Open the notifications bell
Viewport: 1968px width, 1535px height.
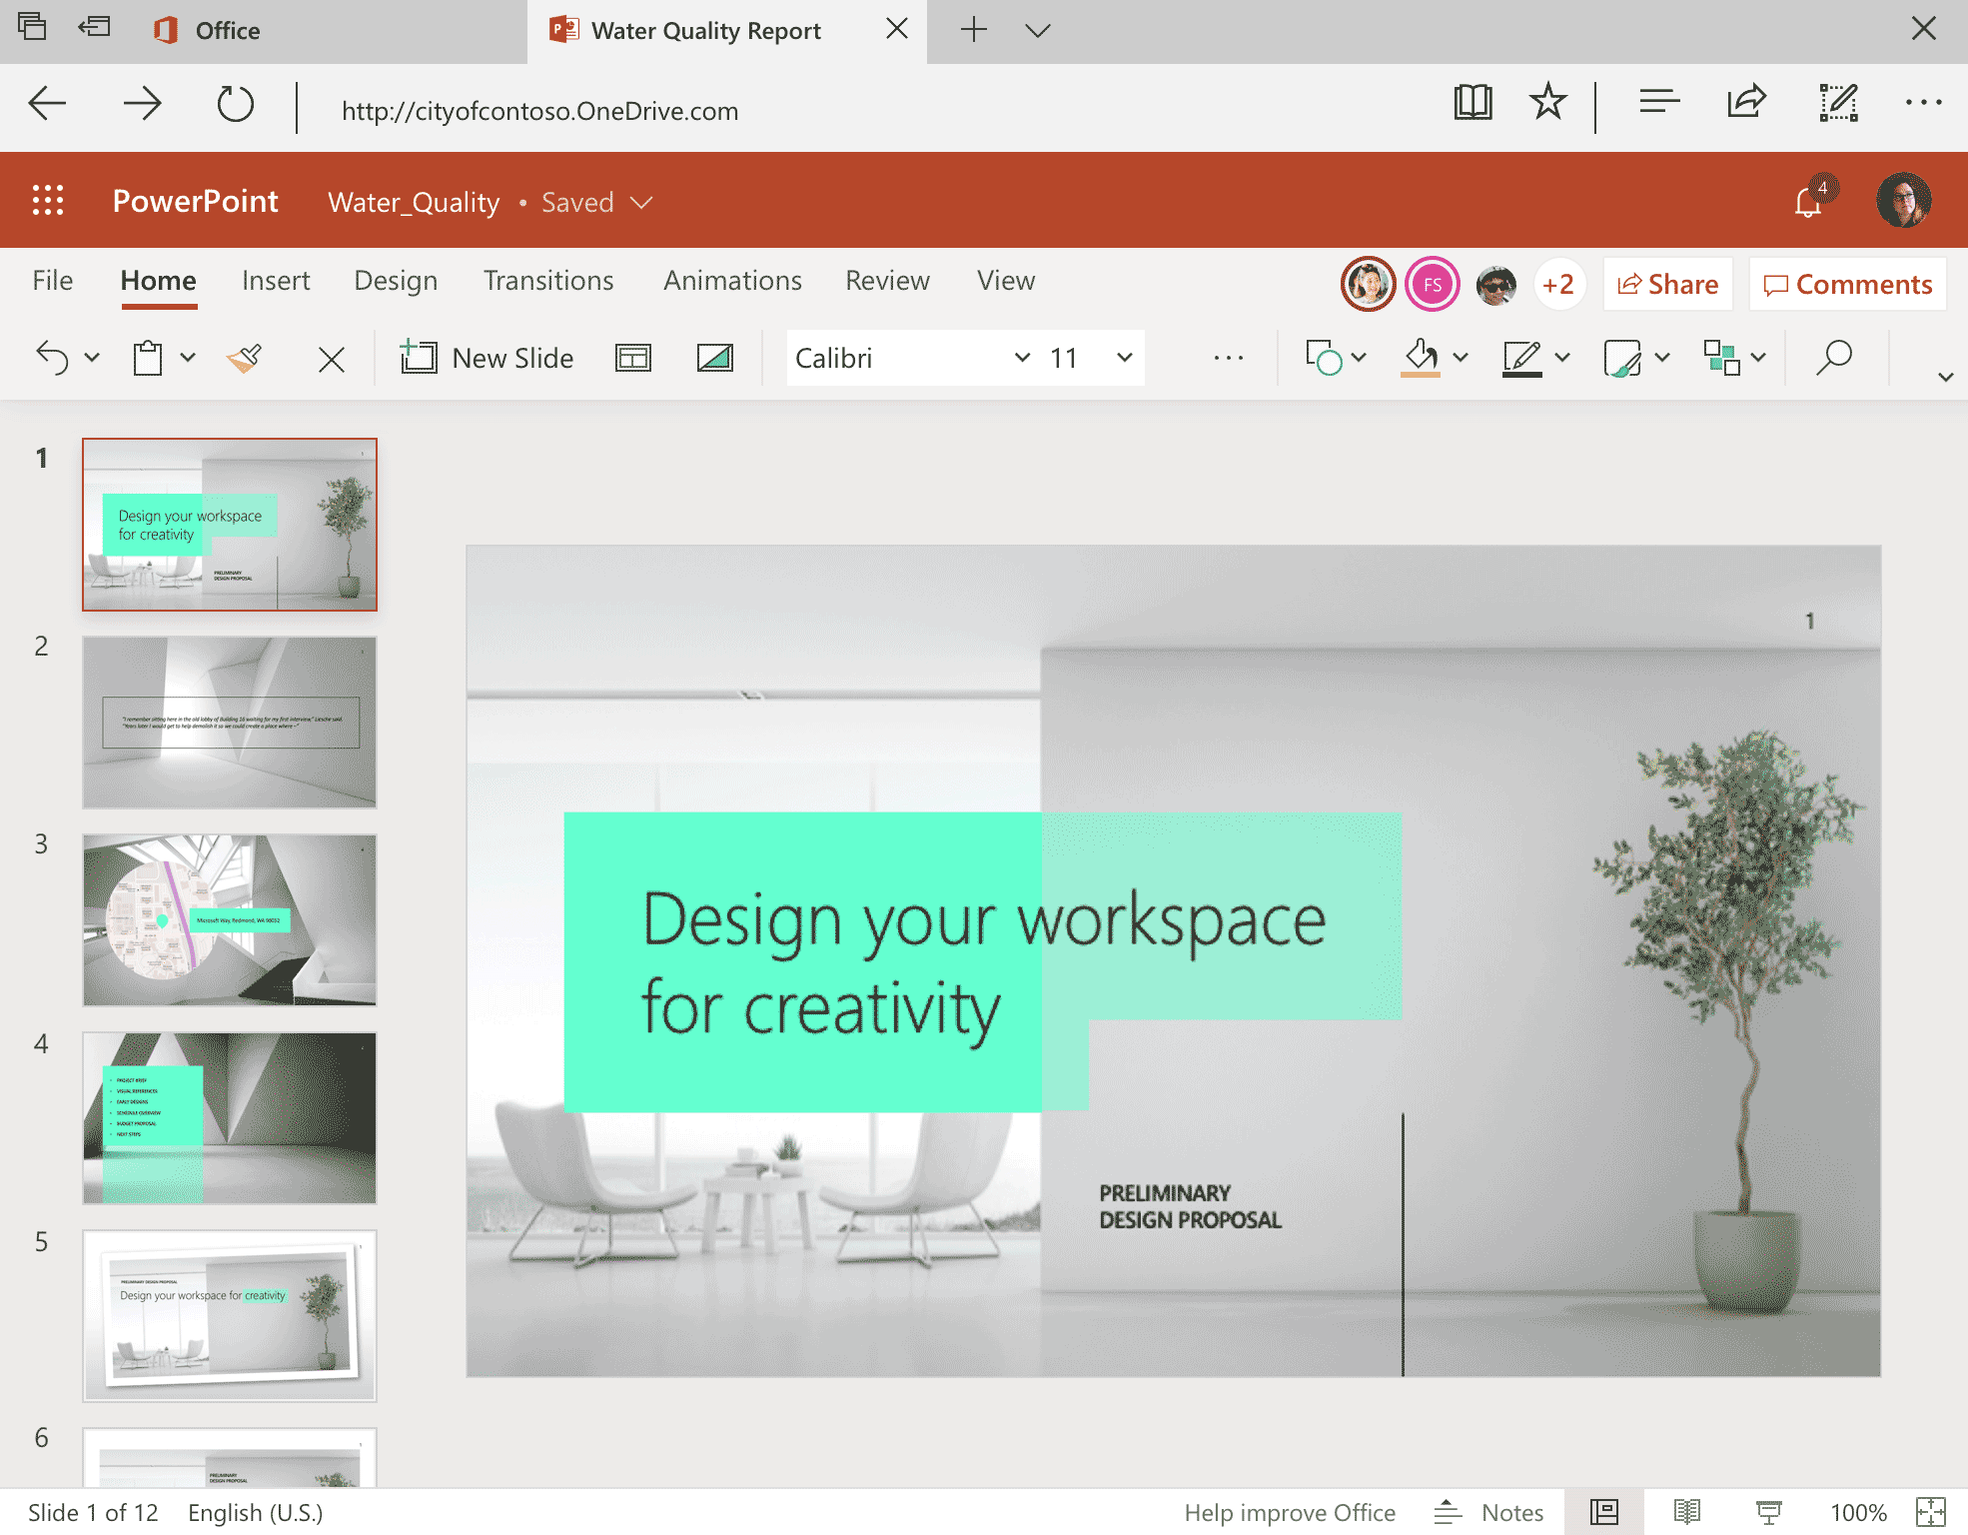click(1808, 202)
